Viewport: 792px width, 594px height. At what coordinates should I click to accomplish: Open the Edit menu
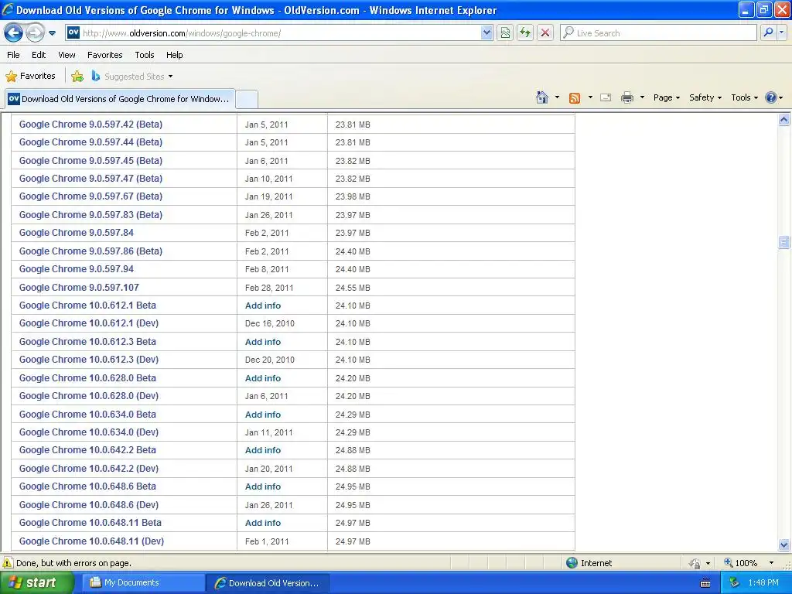pos(39,55)
